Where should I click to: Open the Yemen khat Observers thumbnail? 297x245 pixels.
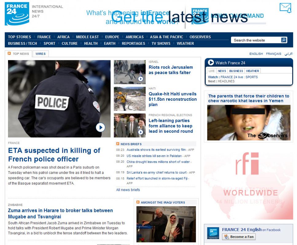pyautogui.click(x=248, y=123)
